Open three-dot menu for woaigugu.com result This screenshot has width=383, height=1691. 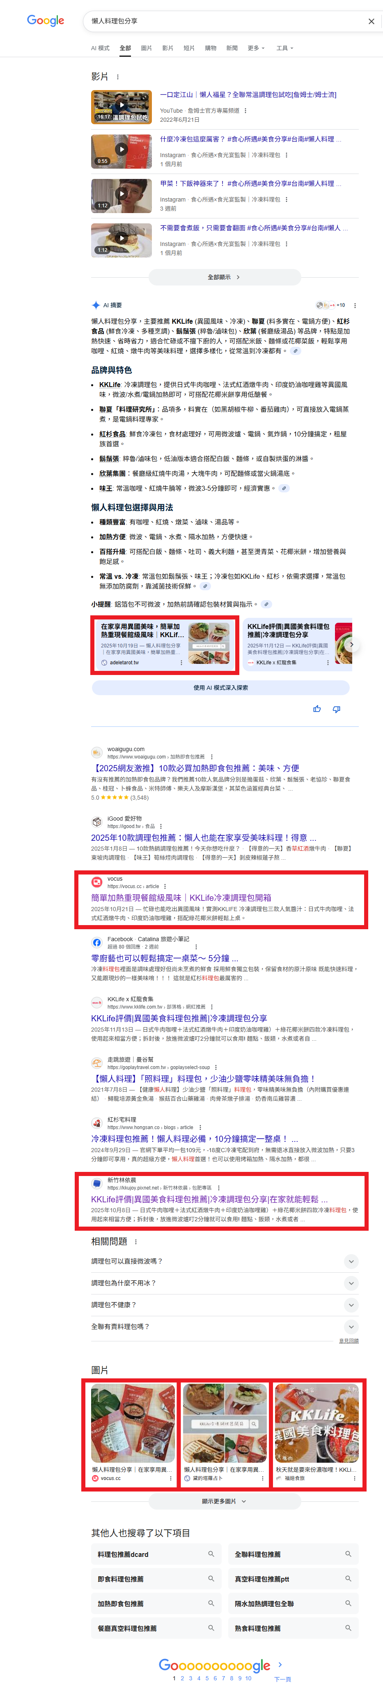click(211, 757)
